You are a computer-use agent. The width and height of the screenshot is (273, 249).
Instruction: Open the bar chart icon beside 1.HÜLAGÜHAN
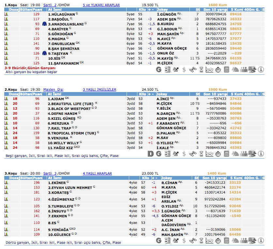coord(6,14)
